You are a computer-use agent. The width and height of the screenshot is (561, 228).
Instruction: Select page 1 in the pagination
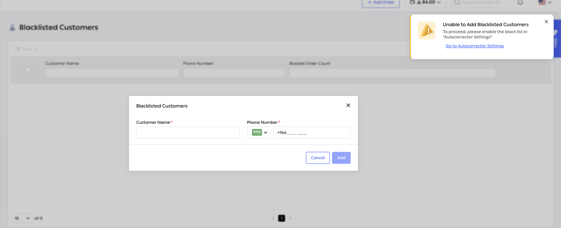click(282, 218)
